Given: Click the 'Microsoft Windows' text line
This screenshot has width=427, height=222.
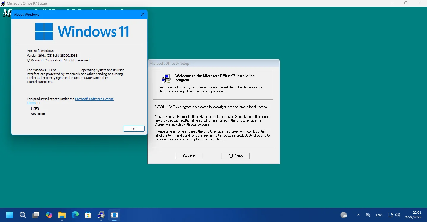Looking at the screenshot, I should point(40,51).
